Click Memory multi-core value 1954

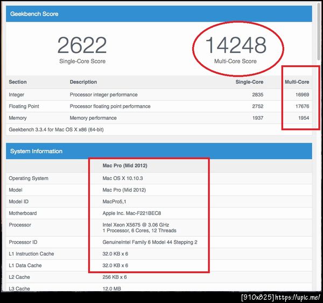[x=304, y=118]
